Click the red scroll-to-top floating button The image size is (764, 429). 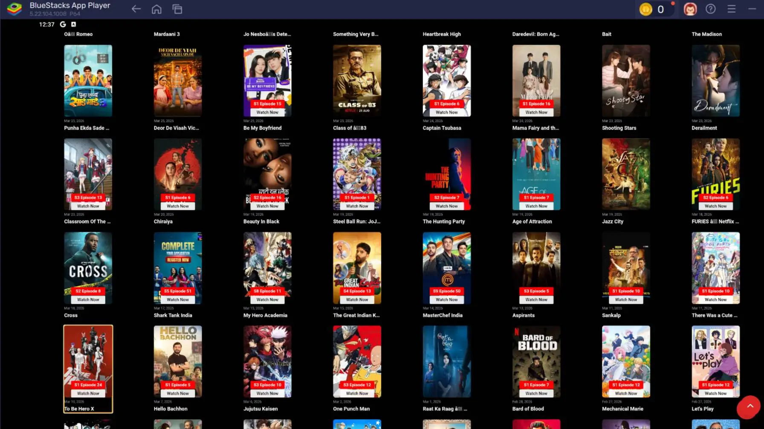point(749,408)
